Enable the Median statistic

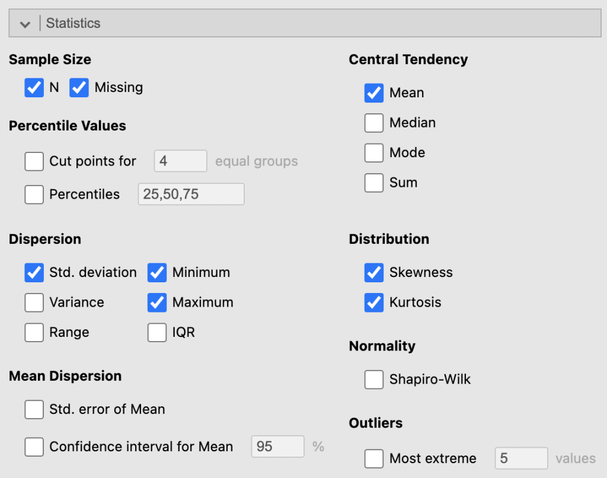(374, 123)
